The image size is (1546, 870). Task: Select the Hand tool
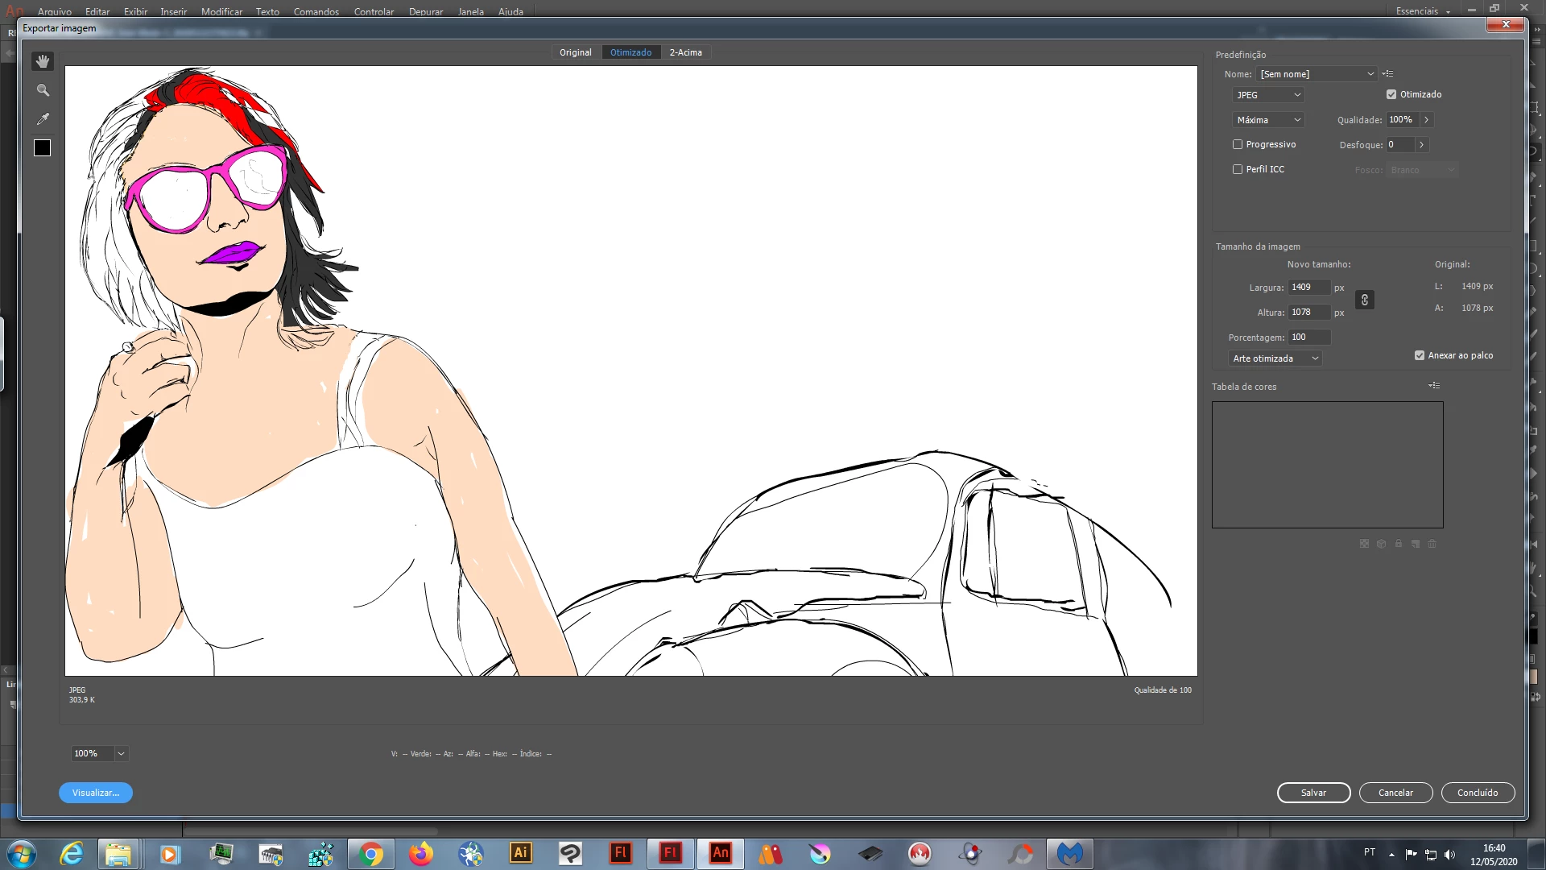click(x=43, y=61)
